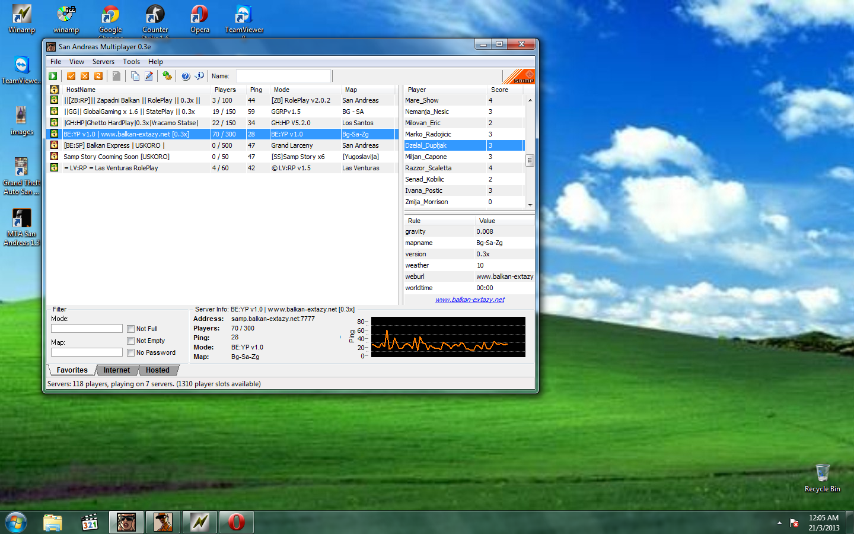
Task: Sort servers by the HostName column header
Action: point(135,90)
